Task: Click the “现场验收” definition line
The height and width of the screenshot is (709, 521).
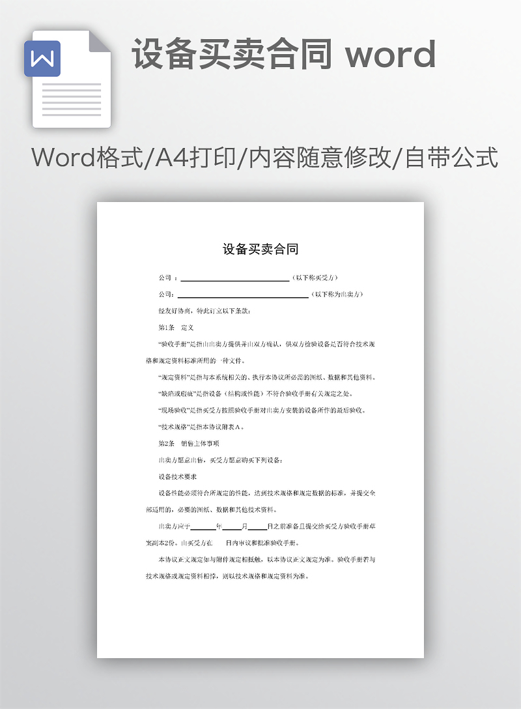Action: click(x=262, y=411)
